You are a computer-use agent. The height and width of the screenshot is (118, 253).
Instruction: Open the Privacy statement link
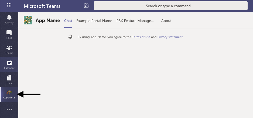[x=170, y=37]
